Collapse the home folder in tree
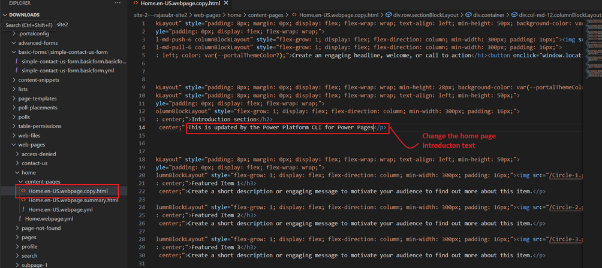 pyautogui.click(x=16, y=172)
